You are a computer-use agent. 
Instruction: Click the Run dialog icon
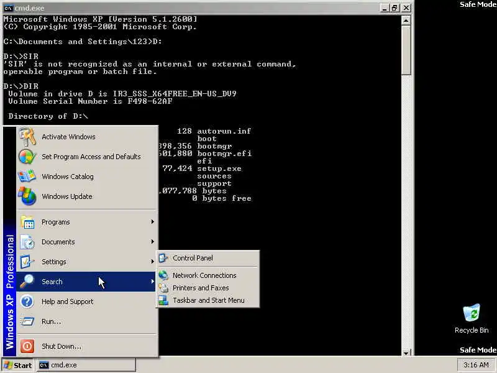27,321
